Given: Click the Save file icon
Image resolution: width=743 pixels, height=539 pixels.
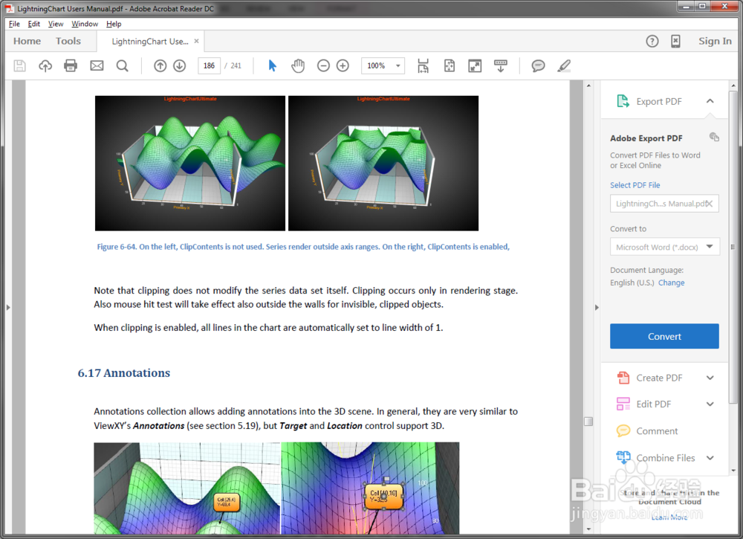Looking at the screenshot, I should pyautogui.click(x=19, y=65).
